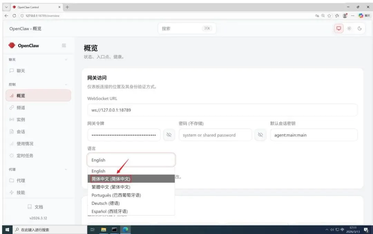Image resolution: width=373 pixels, height=234 pixels.
Task: Click the 搜索 search box
Action: [x=187, y=29]
